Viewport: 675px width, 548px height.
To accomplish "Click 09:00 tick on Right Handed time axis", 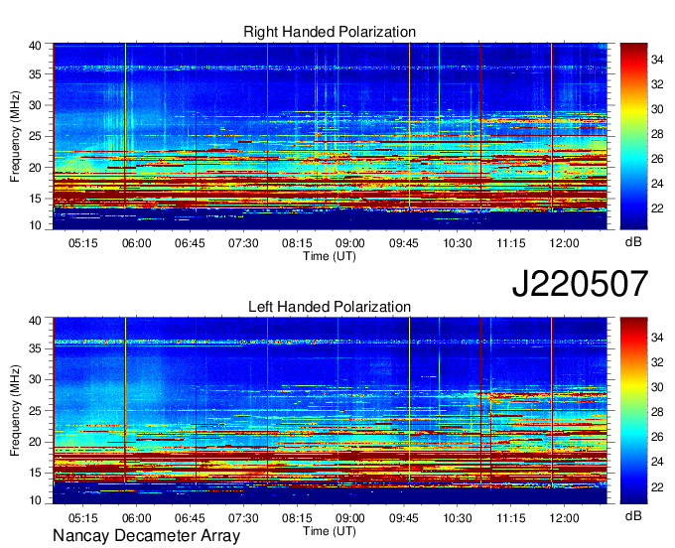I will [x=350, y=243].
